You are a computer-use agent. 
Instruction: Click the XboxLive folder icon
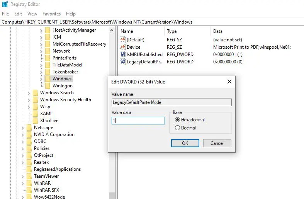coord(35,121)
